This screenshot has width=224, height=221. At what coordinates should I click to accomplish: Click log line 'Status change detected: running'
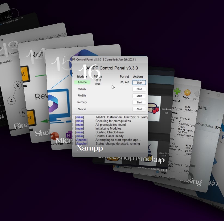click(x=118, y=144)
